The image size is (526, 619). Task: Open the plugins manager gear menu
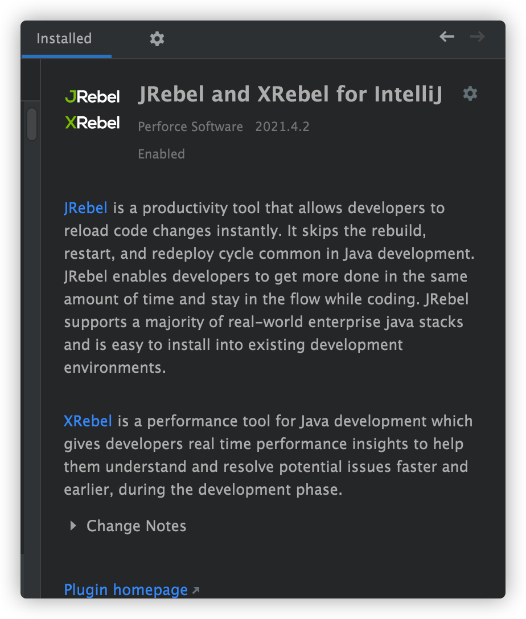(x=157, y=39)
